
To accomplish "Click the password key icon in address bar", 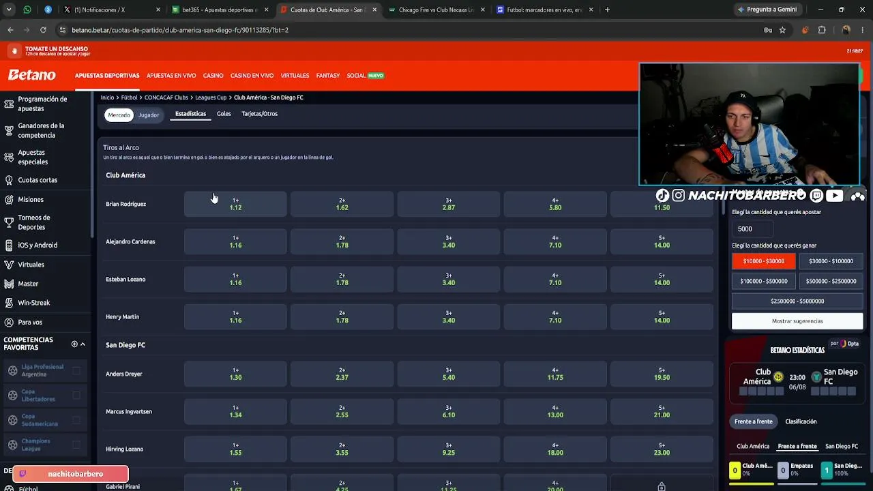I will pyautogui.click(x=768, y=30).
